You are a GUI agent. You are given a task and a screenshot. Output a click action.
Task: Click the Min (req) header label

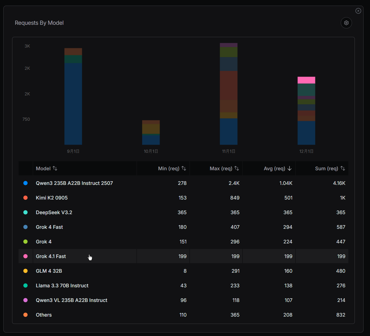coord(169,168)
